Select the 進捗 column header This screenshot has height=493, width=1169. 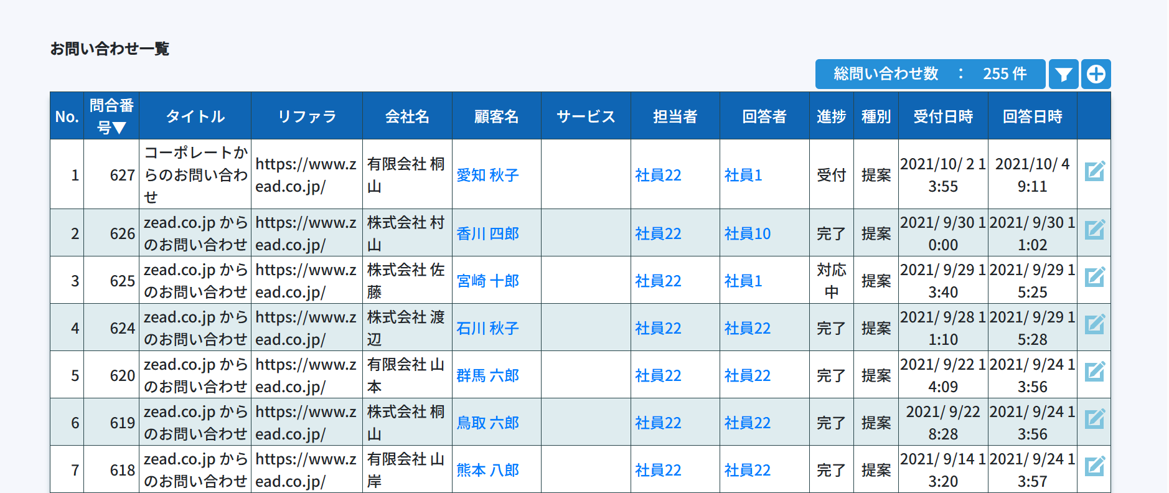[x=831, y=116]
